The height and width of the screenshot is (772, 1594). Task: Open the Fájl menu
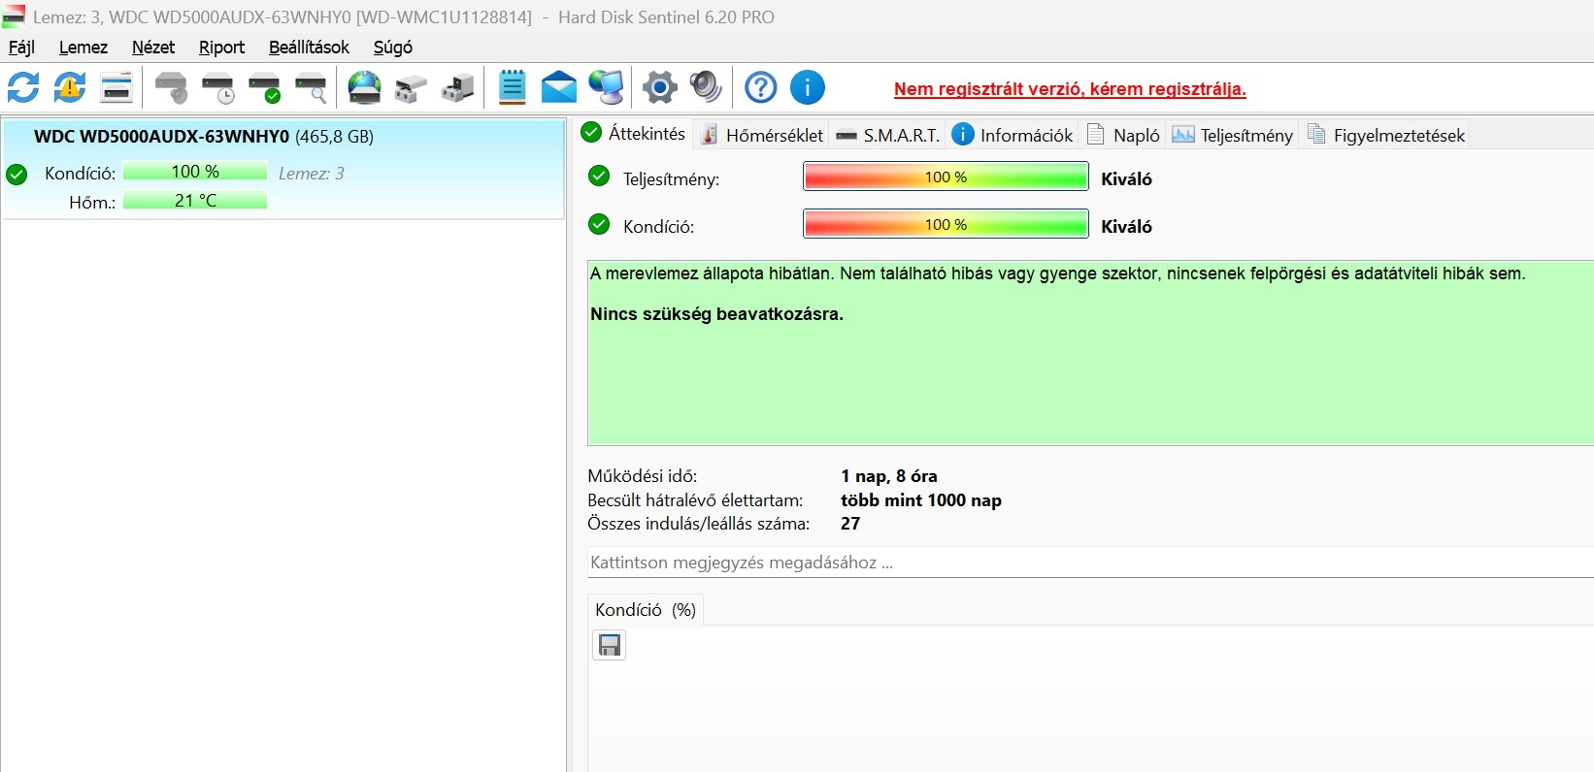[x=21, y=47]
